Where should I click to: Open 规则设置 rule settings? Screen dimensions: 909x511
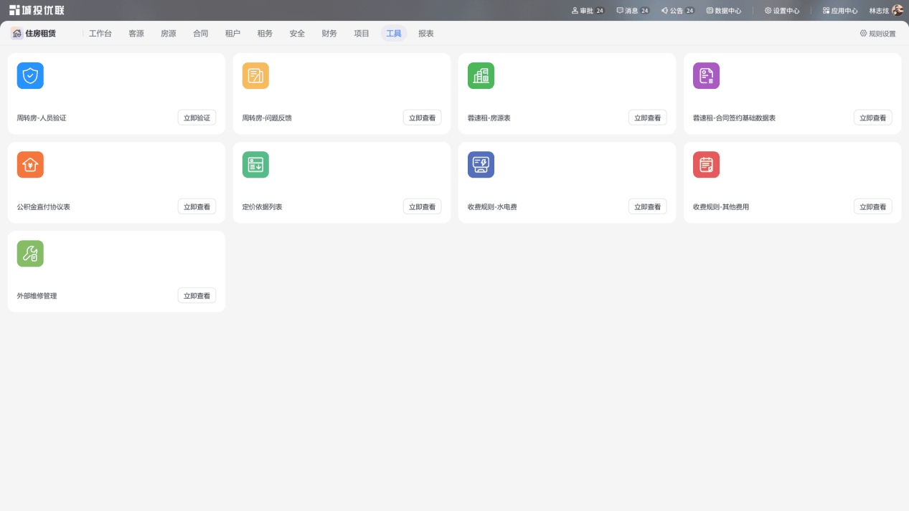pyautogui.click(x=877, y=34)
